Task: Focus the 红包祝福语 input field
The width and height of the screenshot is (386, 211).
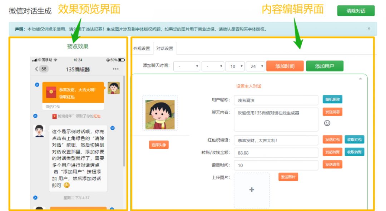Action: [x=276, y=140]
